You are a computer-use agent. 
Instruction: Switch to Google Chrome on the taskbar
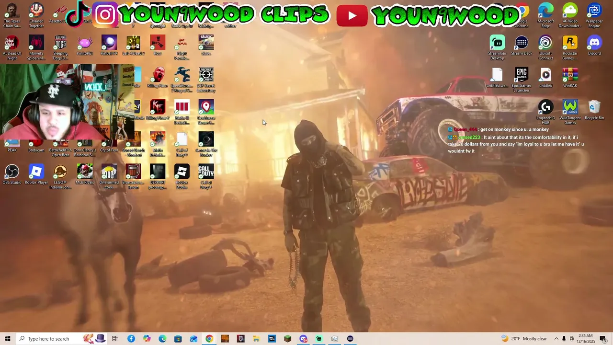(209, 339)
